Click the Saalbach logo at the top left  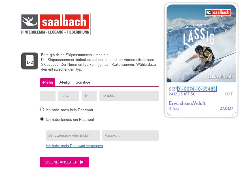(55, 24)
